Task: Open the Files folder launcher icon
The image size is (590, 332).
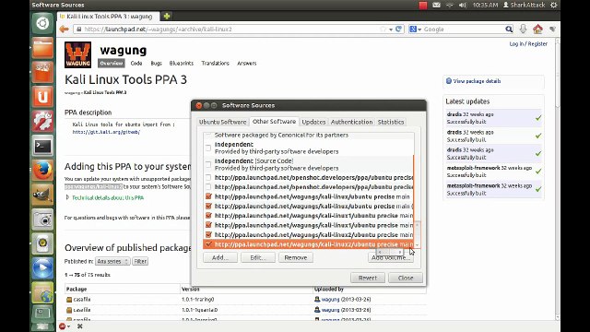Action: pyautogui.click(x=42, y=48)
